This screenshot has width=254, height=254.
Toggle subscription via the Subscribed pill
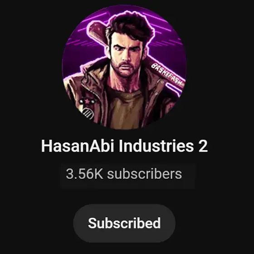click(124, 223)
